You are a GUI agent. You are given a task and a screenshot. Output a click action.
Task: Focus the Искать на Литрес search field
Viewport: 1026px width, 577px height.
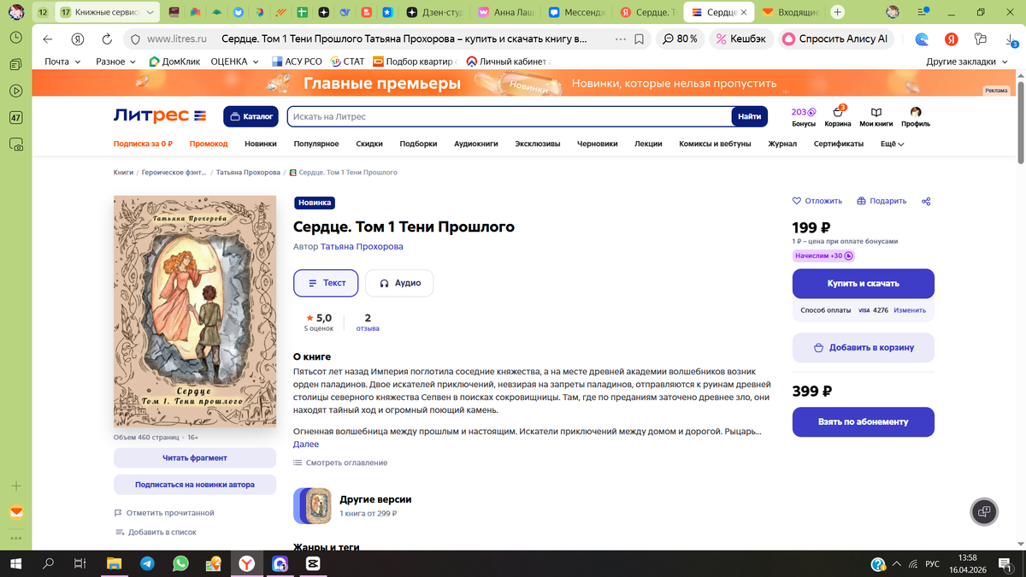pyautogui.click(x=510, y=116)
